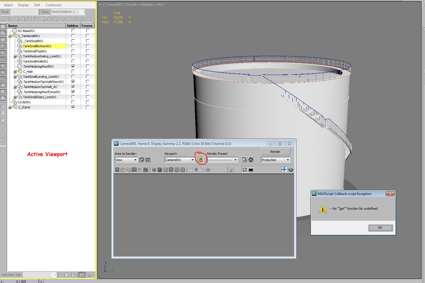This screenshot has width=425, height=283.
Task: Select TankSmallTop001 in scene explorer
Action: coord(35,51)
